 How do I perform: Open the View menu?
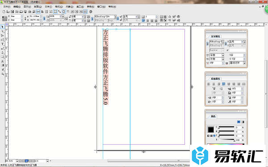point(27,7)
